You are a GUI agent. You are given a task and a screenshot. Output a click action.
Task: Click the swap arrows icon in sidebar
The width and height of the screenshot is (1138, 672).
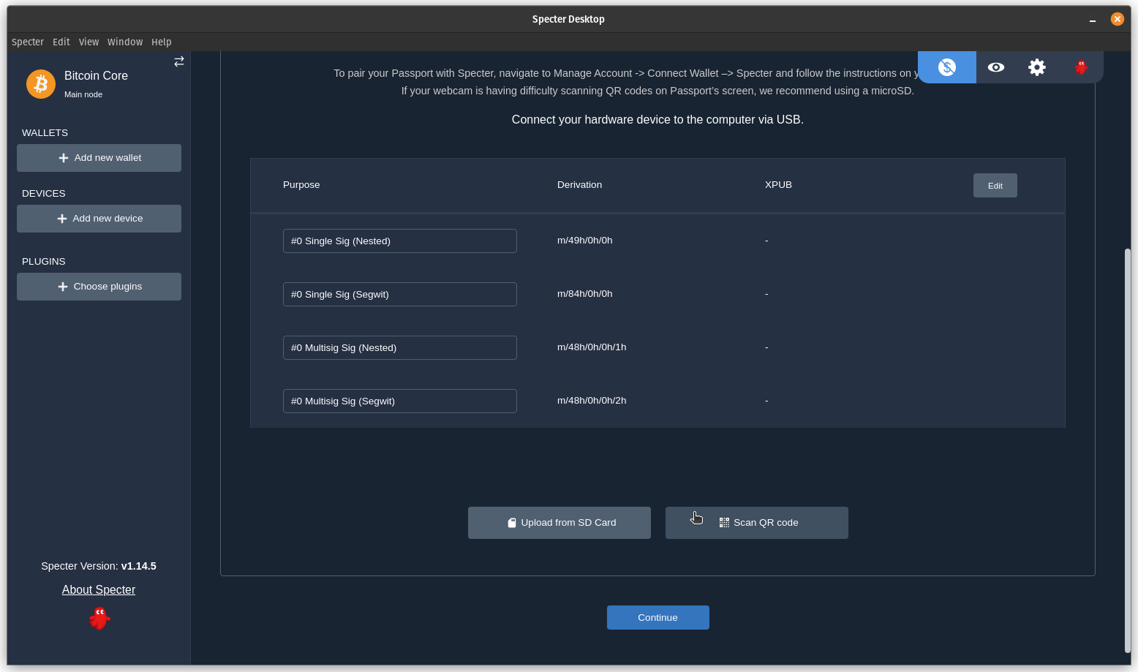(x=179, y=61)
